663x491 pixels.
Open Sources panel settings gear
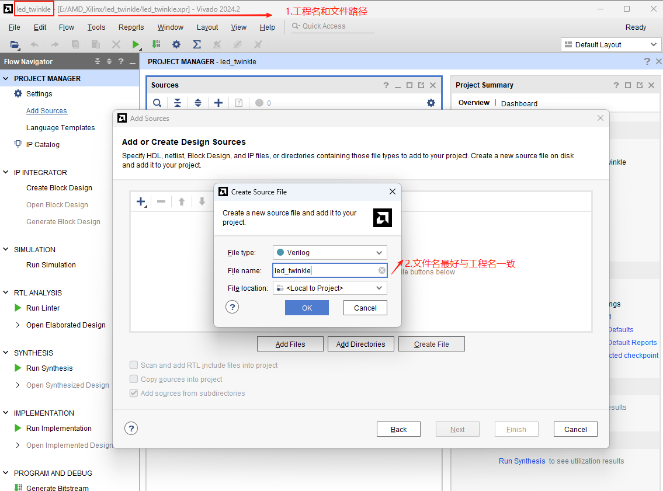point(431,103)
